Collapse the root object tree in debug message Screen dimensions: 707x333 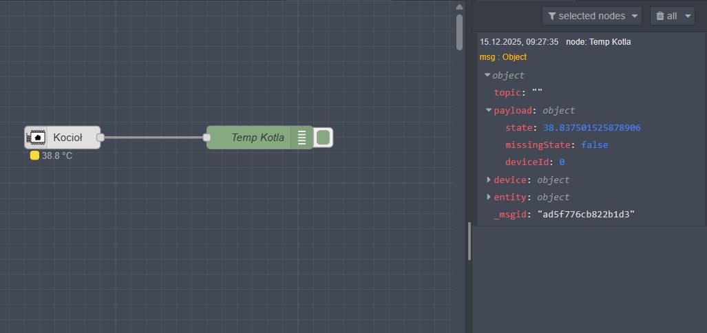(x=487, y=75)
